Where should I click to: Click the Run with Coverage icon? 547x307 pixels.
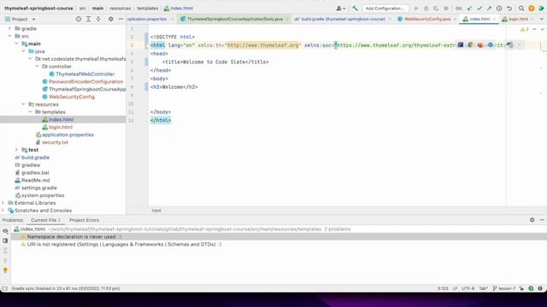pyautogui.click(x=436, y=9)
